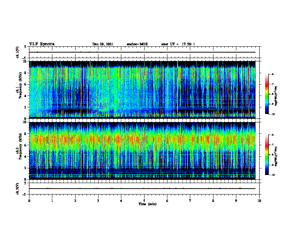Click the "-10" label on ch.2 colorbar
Viewport: 292px width, 225px height.
tap(272, 175)
